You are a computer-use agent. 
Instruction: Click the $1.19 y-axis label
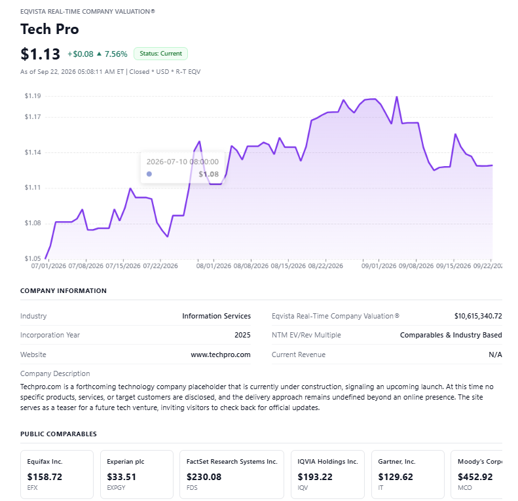click(x=33, y=96)
